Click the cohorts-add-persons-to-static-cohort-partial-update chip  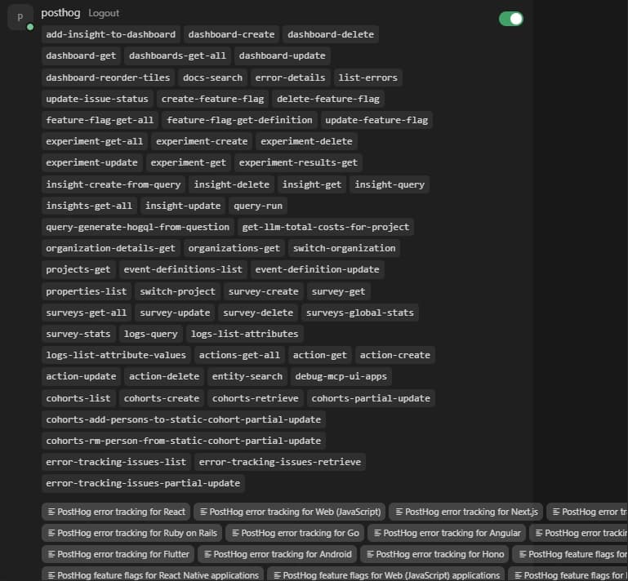[x=184, y=419]
